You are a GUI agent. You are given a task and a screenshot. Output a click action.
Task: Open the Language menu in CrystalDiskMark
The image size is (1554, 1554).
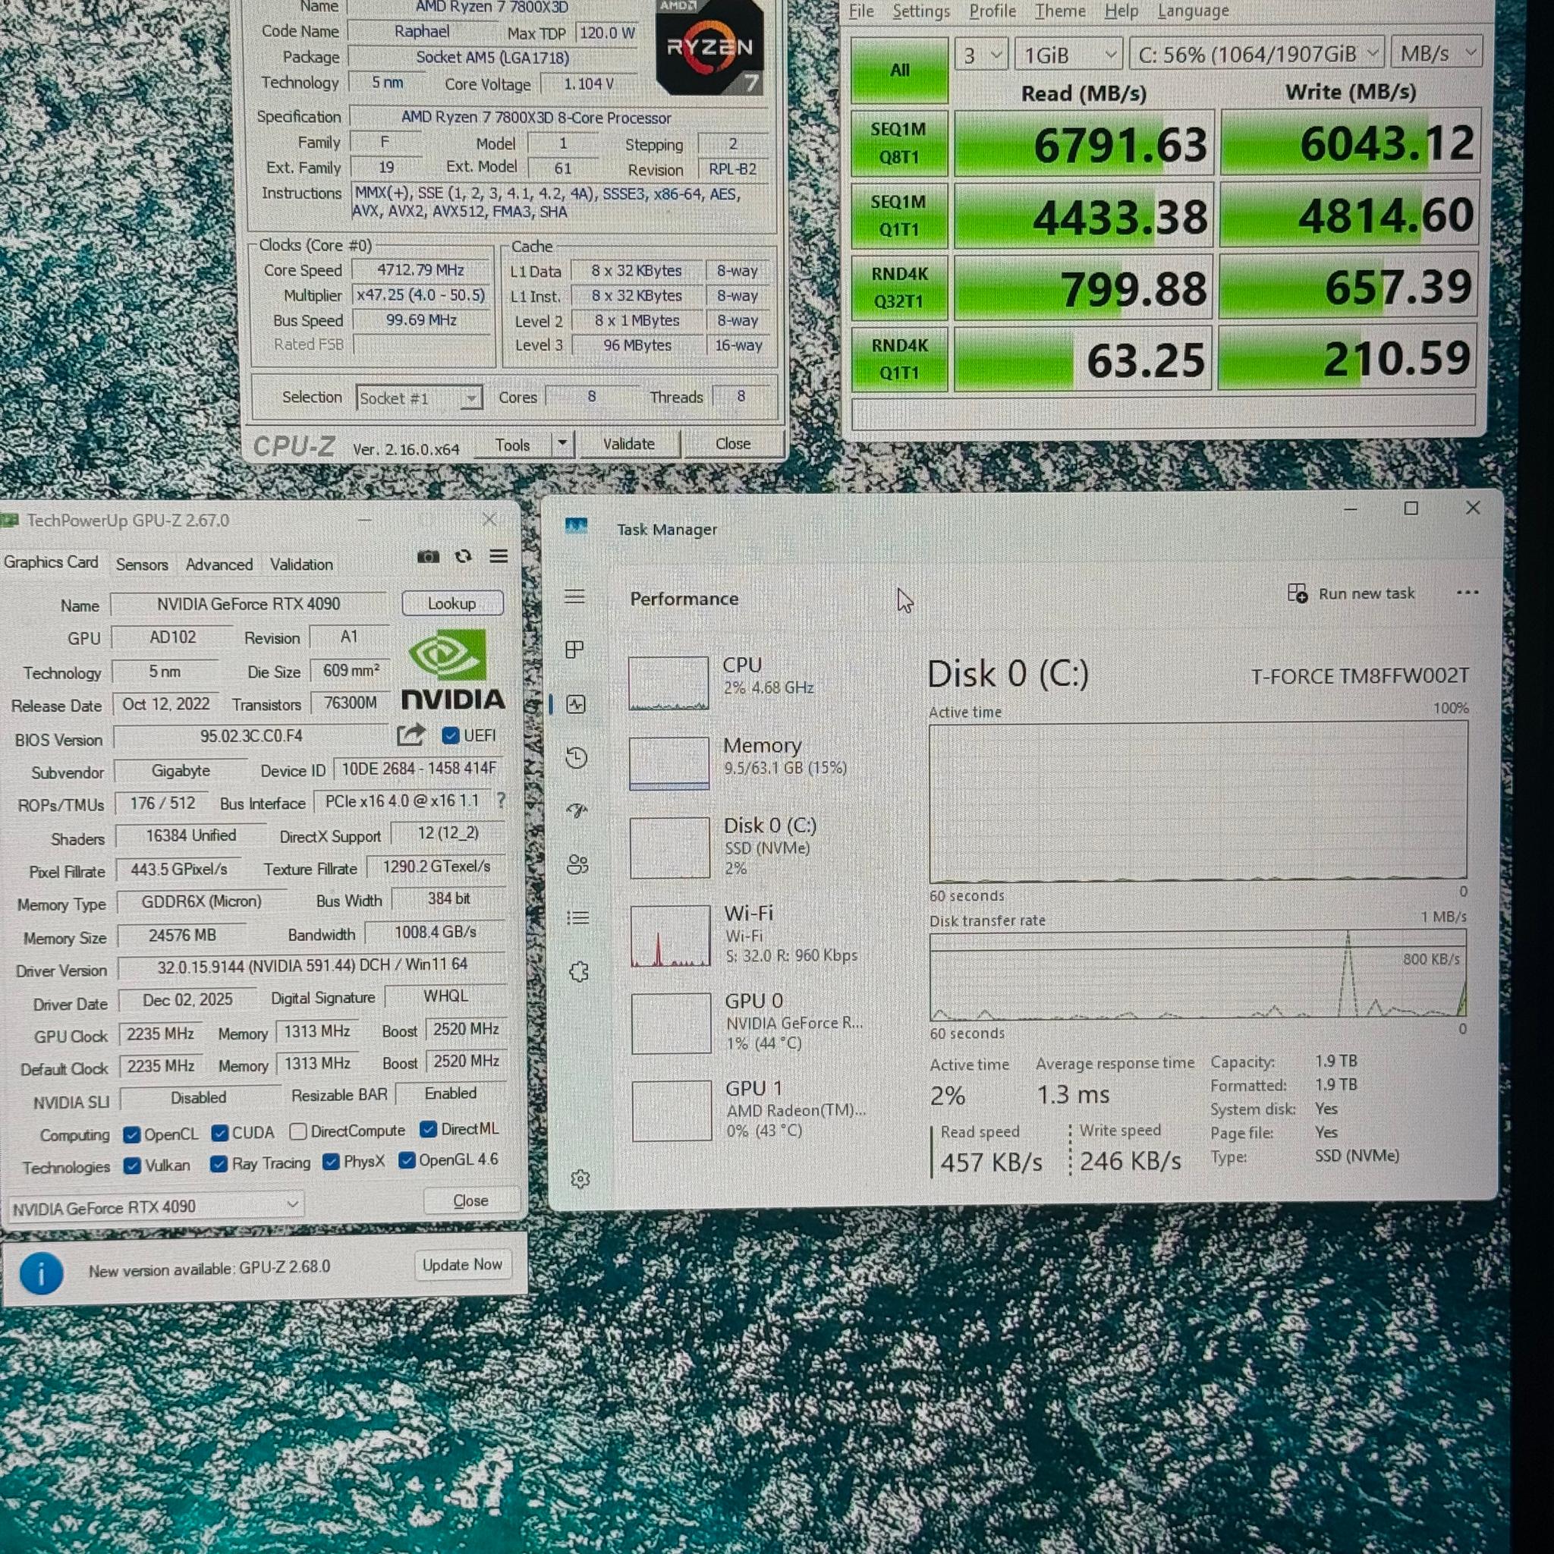click(1193, 11)
